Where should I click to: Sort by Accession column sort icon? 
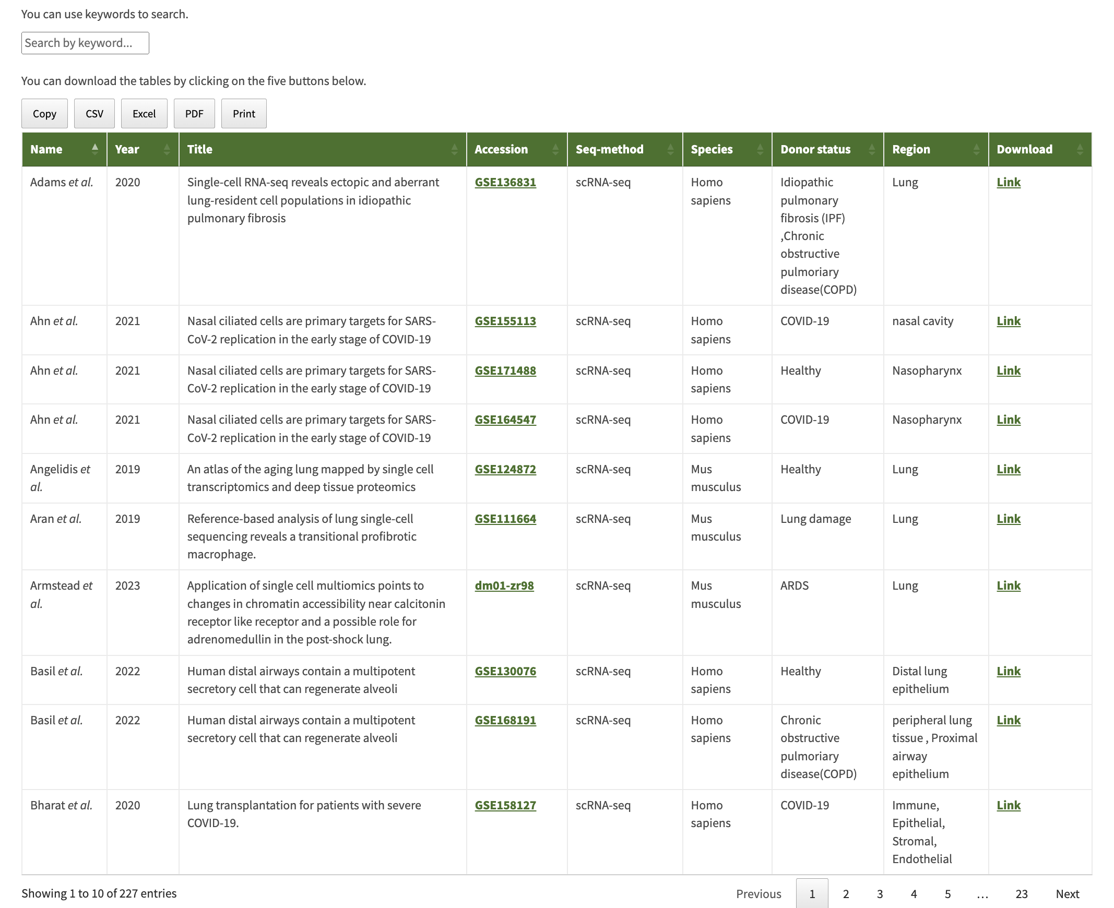555,149
